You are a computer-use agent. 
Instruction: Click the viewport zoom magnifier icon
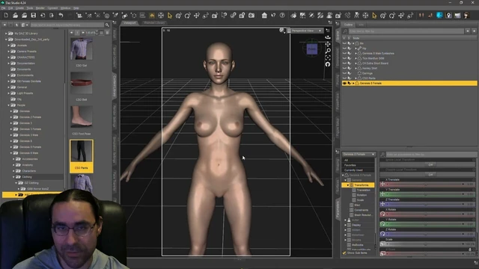328,51
